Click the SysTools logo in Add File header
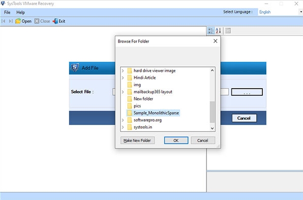Viewport: 303px width, 200px height. [x=75, y=67]
